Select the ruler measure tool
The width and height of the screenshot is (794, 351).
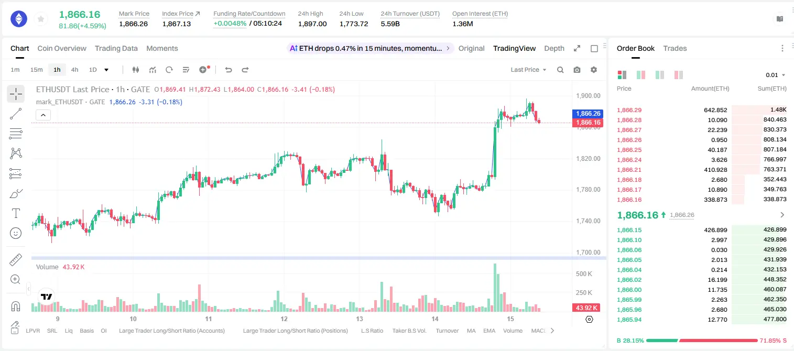16,260
